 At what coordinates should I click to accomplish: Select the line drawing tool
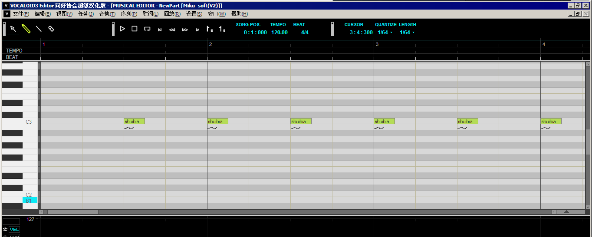(x=39, y=29)
